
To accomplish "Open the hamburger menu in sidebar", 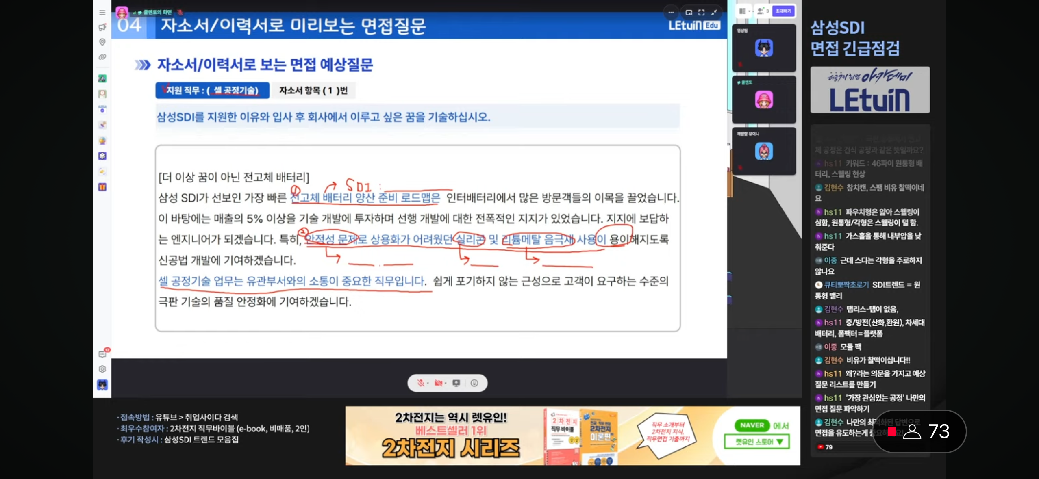I will (102, 13).
